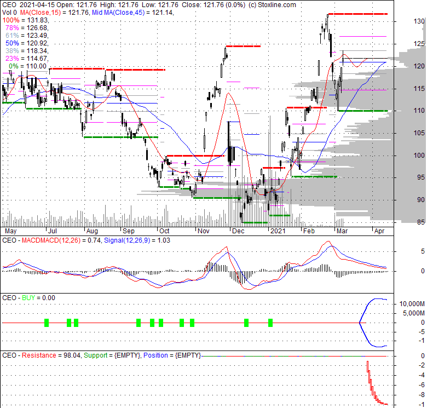Viewport: 427px width, 408px height.
Task: Click the "125" price axis label
Action: [419, 44]
